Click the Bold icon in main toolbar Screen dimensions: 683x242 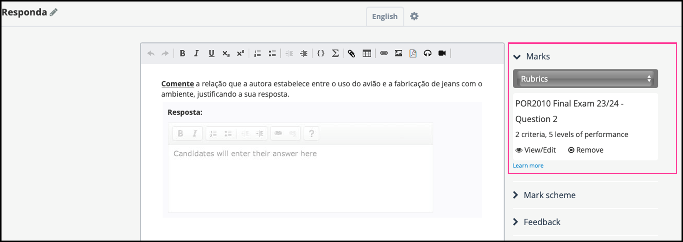182,53
